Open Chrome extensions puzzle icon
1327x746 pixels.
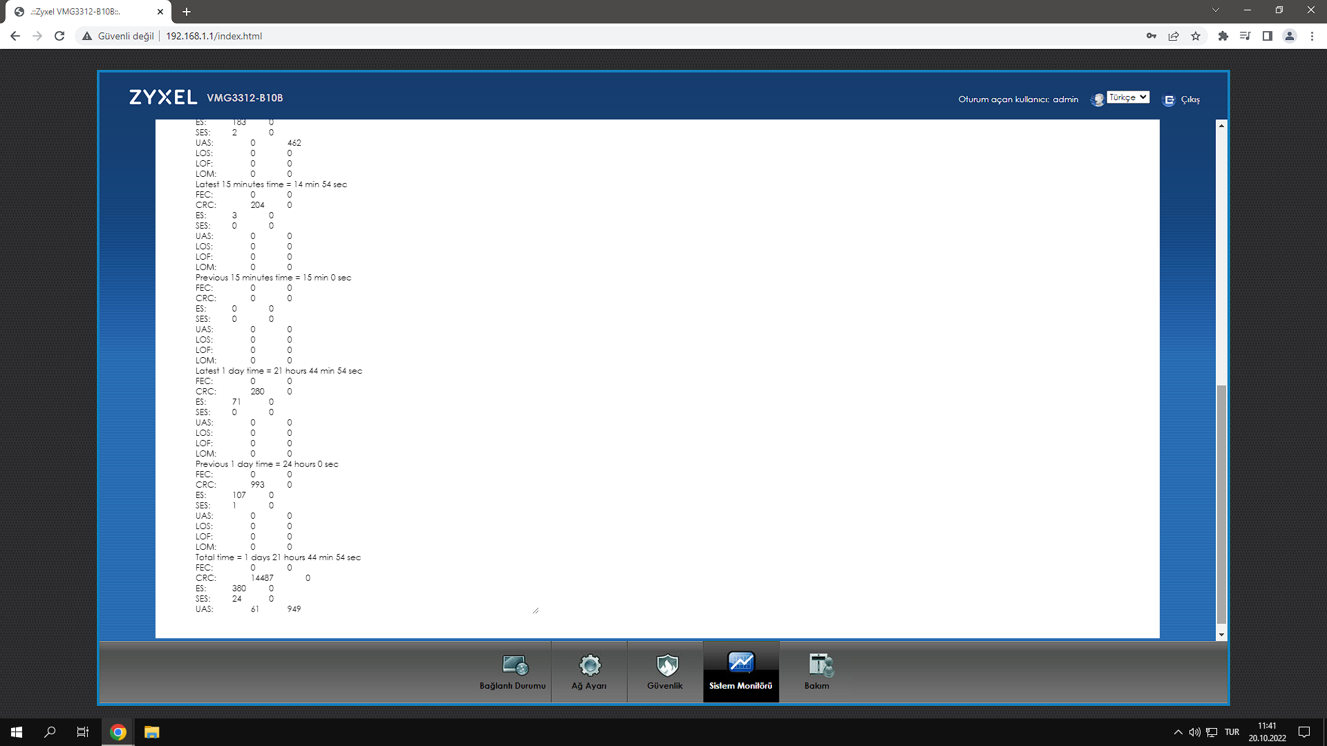1223,36
